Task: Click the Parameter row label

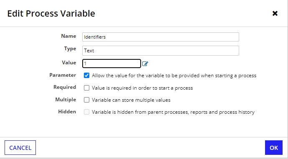Action: coord(63,75)
